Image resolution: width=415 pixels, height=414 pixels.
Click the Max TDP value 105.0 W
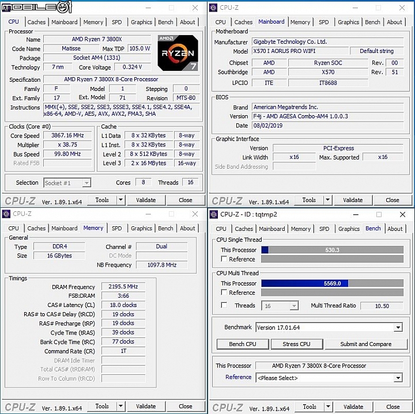(139, 48)
